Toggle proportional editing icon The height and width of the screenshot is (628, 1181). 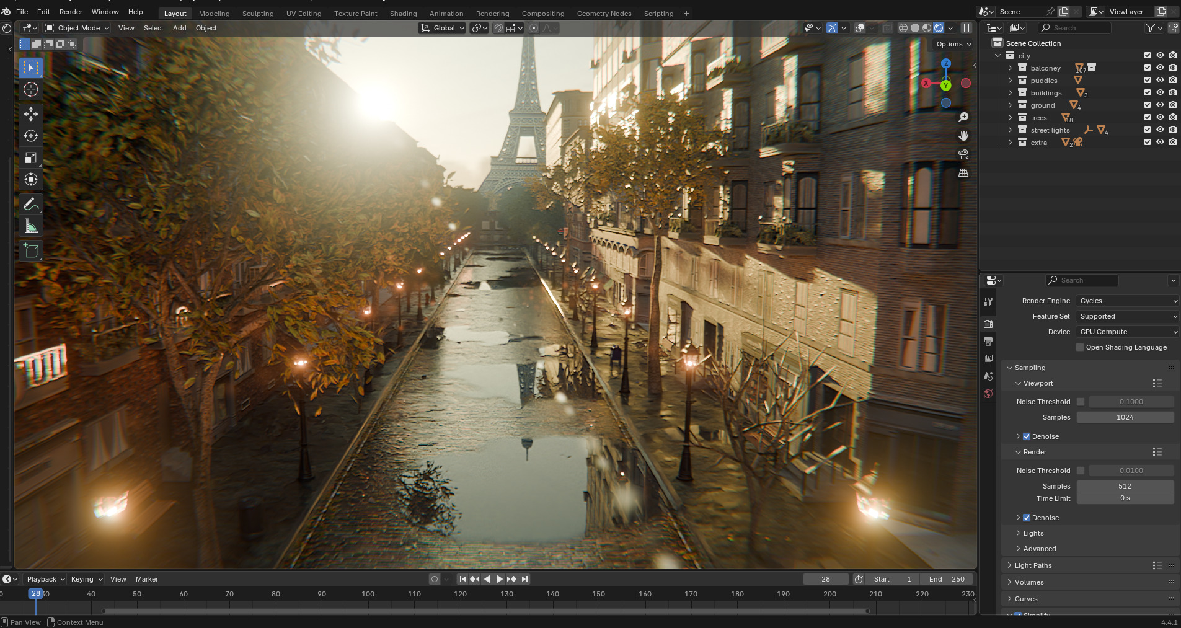coord(534,28)
